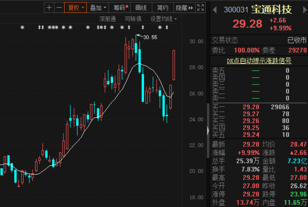This screenshot has width=308, height=207.
Task: Click the stock name 宝通科技
Action: [271, 10]
